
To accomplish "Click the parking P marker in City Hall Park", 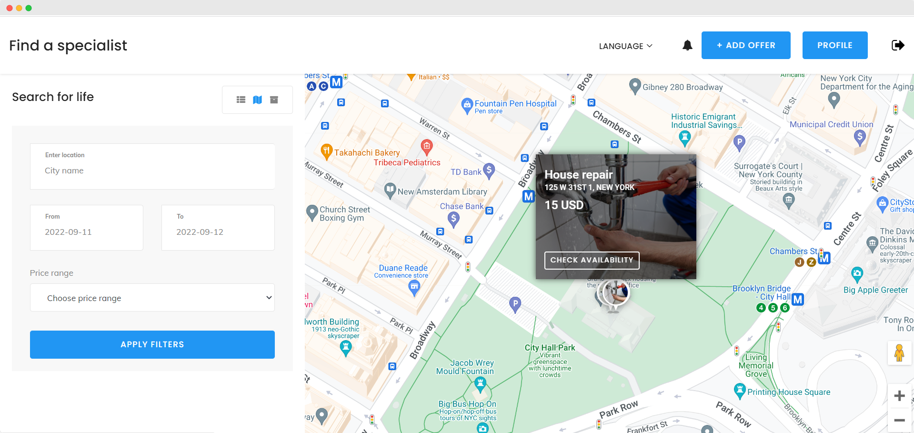I will (515, 304).
